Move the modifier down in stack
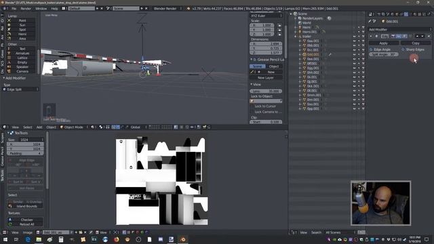This screenshot has height=244, width=434. point(422,36)
